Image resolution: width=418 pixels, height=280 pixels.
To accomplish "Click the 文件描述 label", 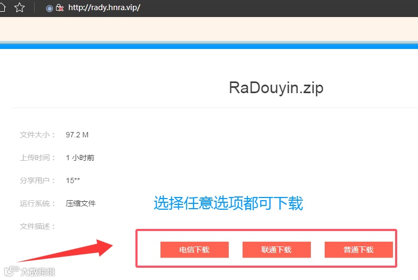I will (x=37, y=226).
